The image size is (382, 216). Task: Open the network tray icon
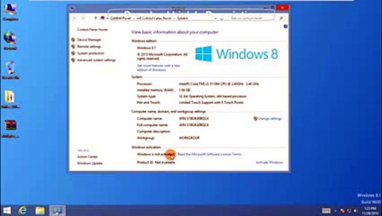pyautogui.click(x=349, y=211)
